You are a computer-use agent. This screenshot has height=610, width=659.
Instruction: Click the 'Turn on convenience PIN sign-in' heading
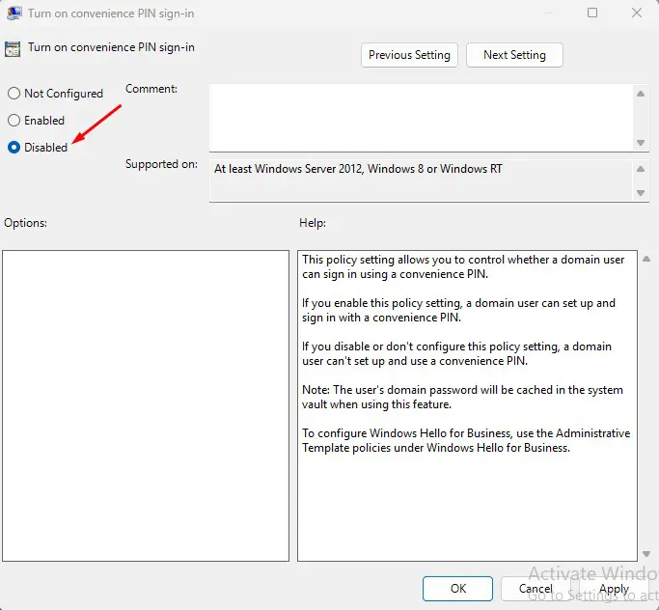111,47
